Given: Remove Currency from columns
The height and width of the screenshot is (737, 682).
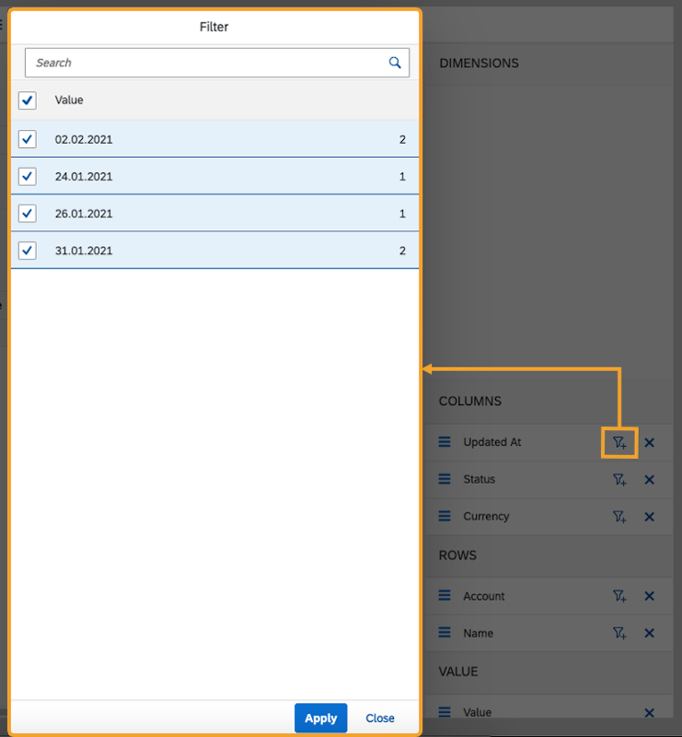Looking at the screenshot, I should (649, 517).
